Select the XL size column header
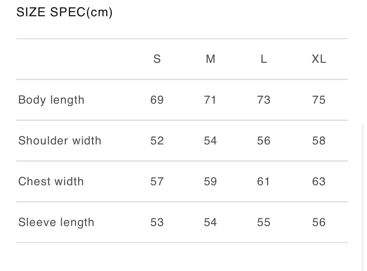 (x=319, y=59)
